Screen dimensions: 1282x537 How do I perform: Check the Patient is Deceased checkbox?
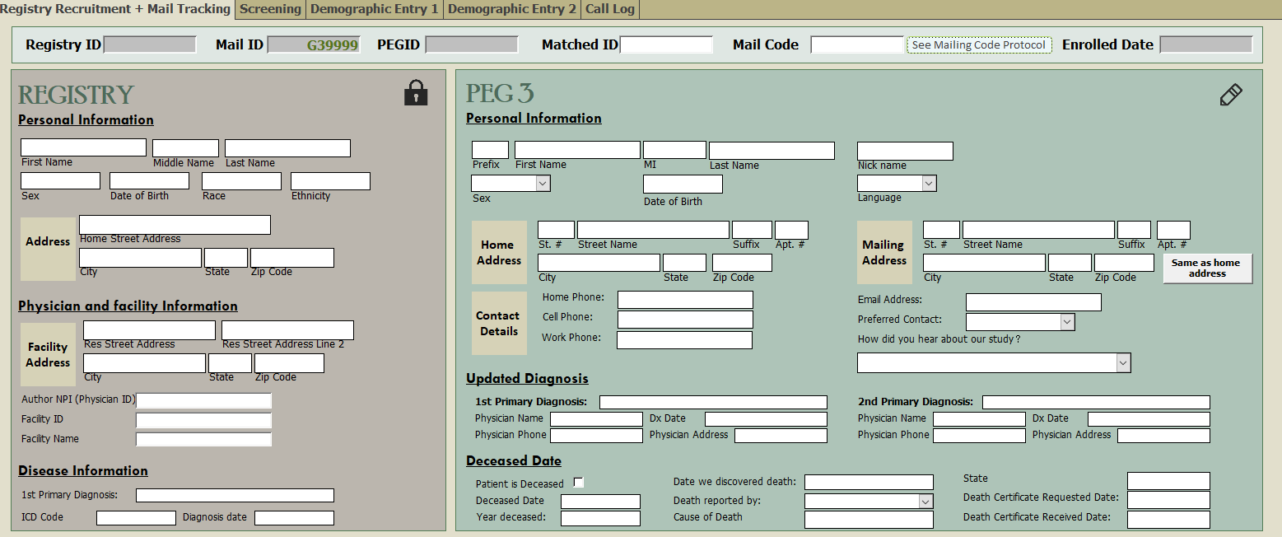tap(579, 483)
